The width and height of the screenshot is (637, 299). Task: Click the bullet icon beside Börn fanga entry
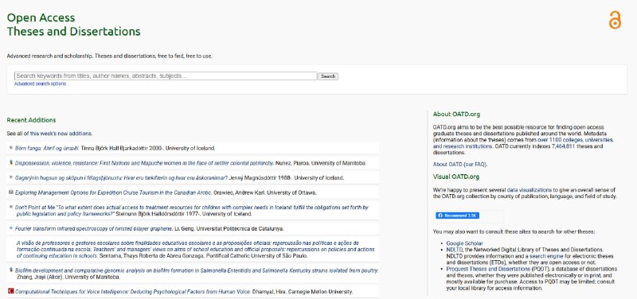point(11,148)
